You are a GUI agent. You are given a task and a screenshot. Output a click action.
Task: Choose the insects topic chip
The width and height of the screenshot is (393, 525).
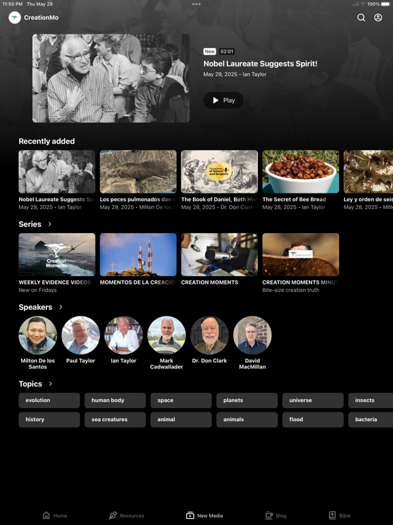pyautogui.click(x=370, y=401)
